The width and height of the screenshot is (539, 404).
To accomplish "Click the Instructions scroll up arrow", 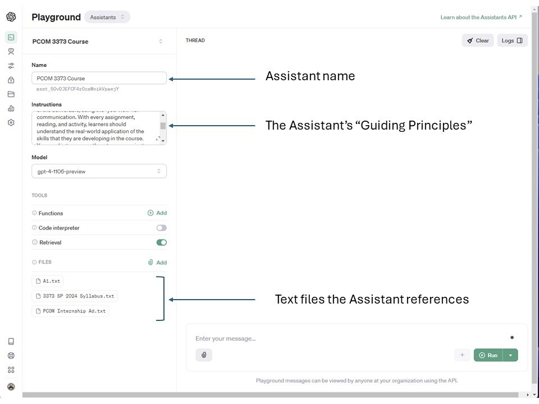I will 163,115.
